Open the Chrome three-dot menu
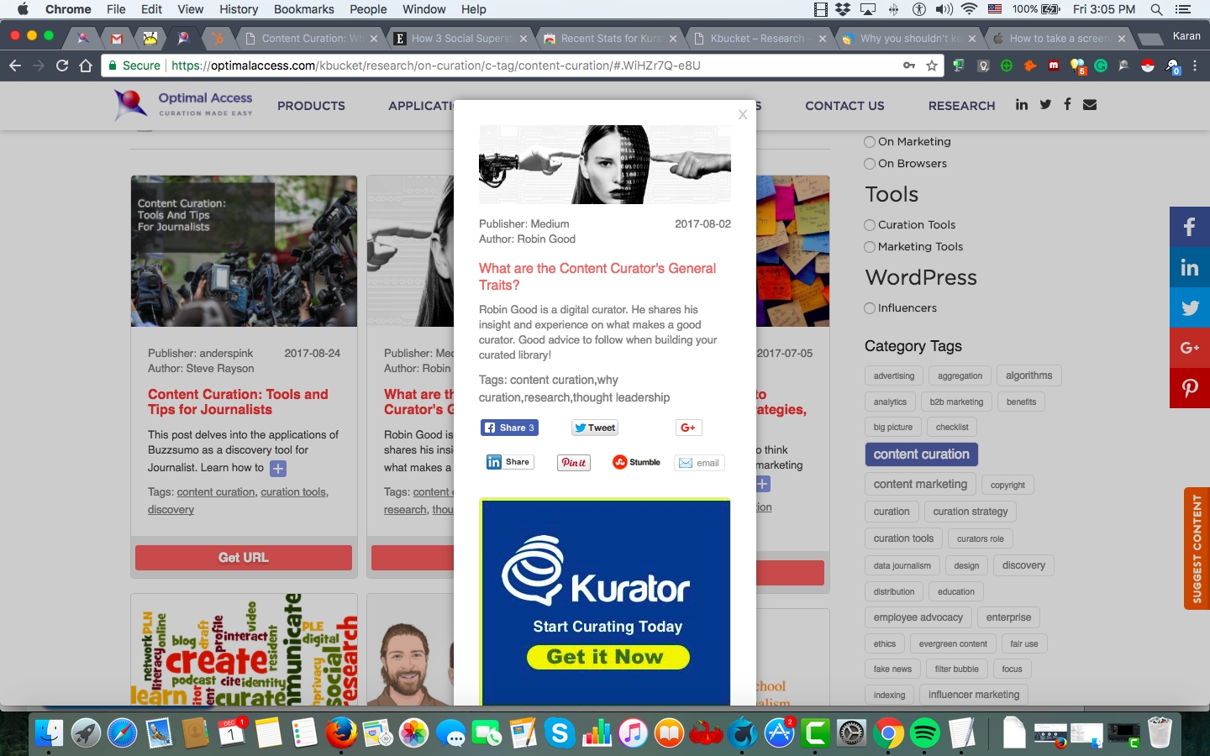 1196,66
